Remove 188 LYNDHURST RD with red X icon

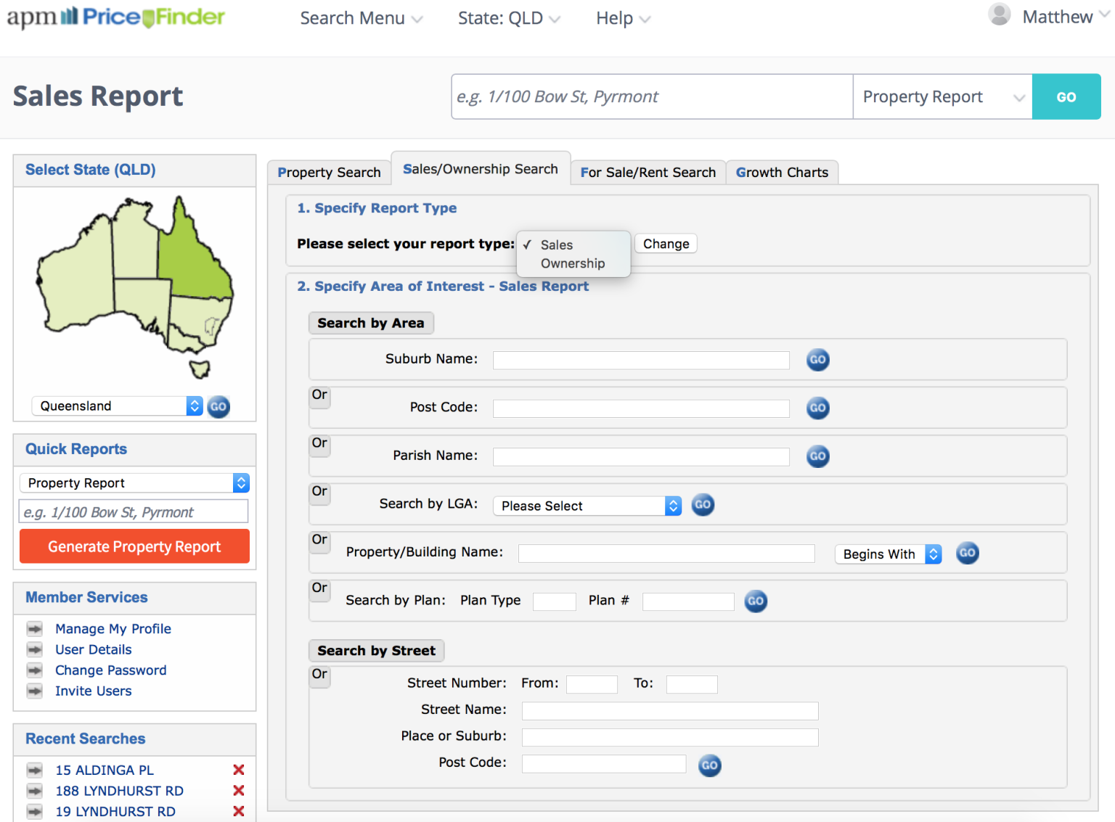(239, 791)
